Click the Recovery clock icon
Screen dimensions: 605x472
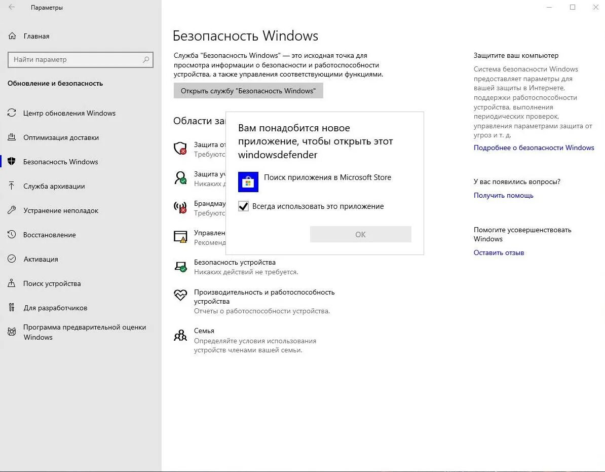pos(12,234)
